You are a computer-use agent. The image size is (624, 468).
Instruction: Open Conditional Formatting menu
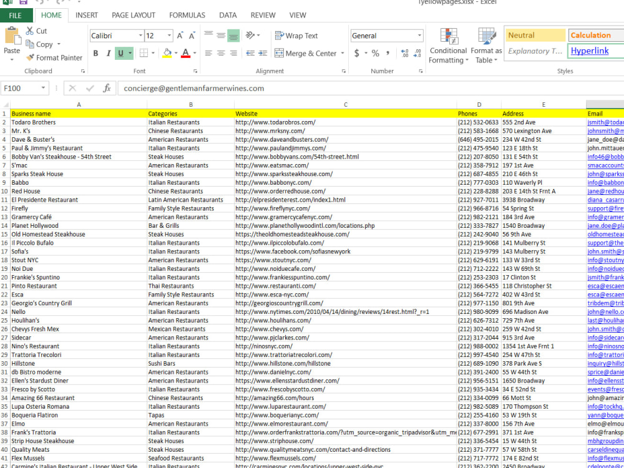pyautogui.click(x=449, y=46)
